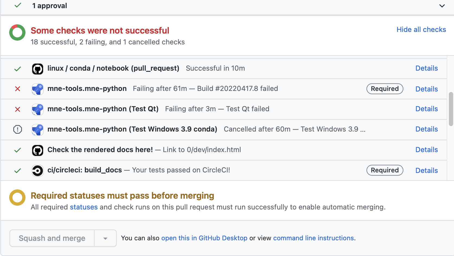The height and width of the screenshot is (256, 454).
Task: Follow the statuses link in merge requirements
Action: pyautogui.click(x=84, y=207)
